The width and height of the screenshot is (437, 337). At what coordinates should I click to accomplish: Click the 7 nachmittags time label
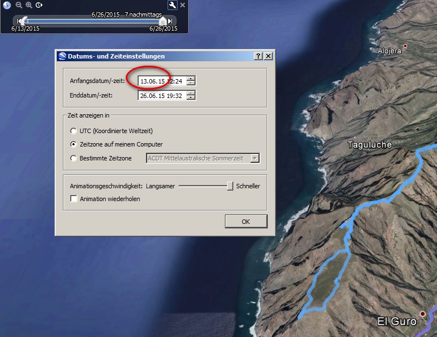(x=143, y=14)
